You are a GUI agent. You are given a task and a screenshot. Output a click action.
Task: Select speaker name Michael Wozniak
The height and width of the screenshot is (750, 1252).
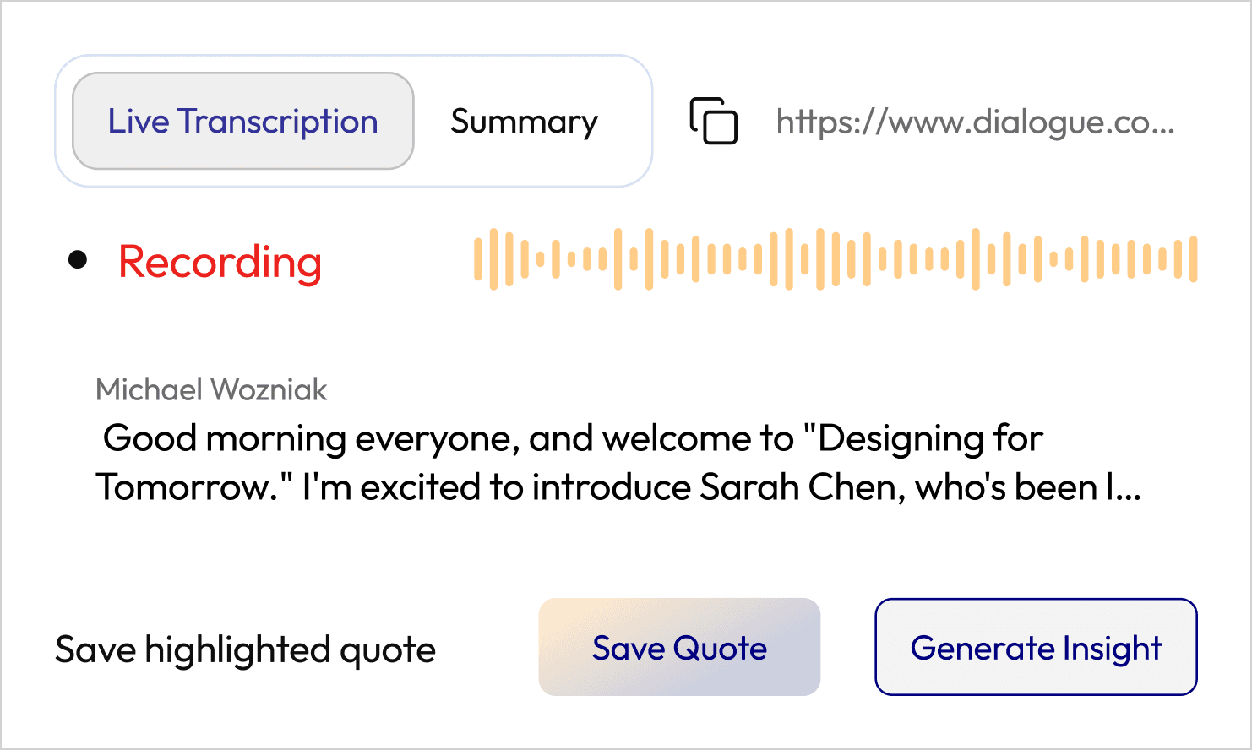coord(211,389)
